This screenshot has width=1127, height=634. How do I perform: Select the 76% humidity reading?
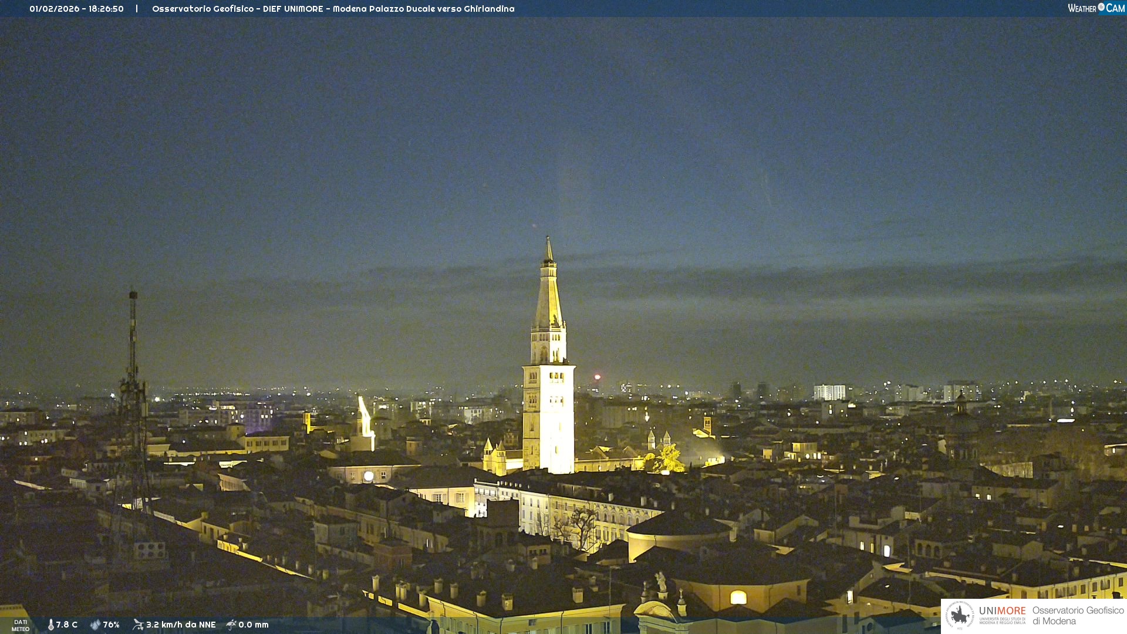click(x=111, y=625)
